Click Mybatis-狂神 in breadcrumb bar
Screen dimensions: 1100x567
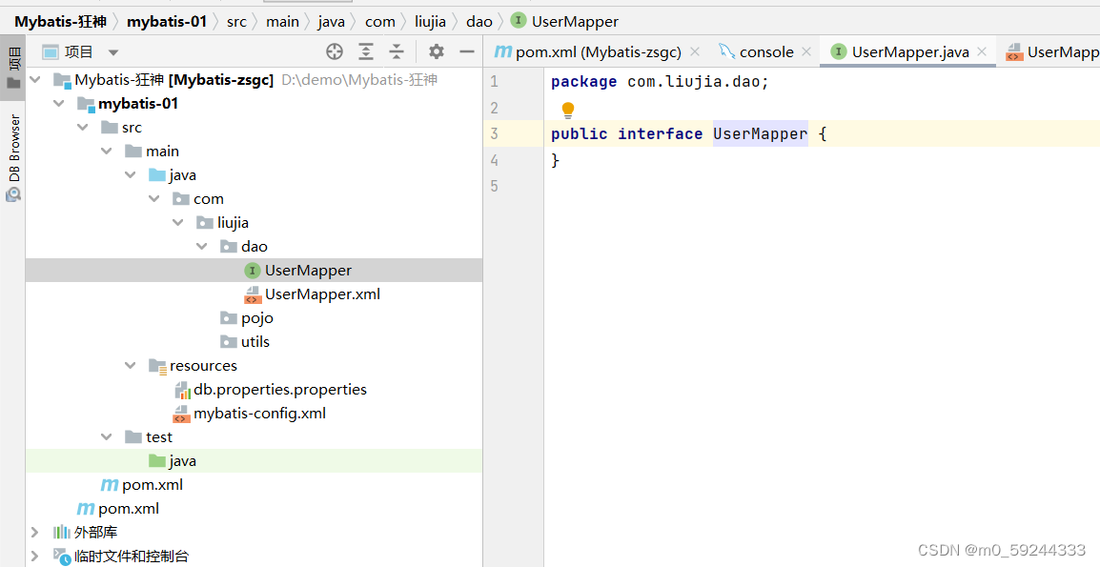click(60, 22)
